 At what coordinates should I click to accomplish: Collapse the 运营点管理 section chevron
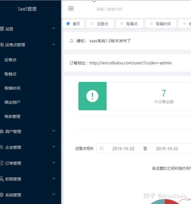coord(54,44)
